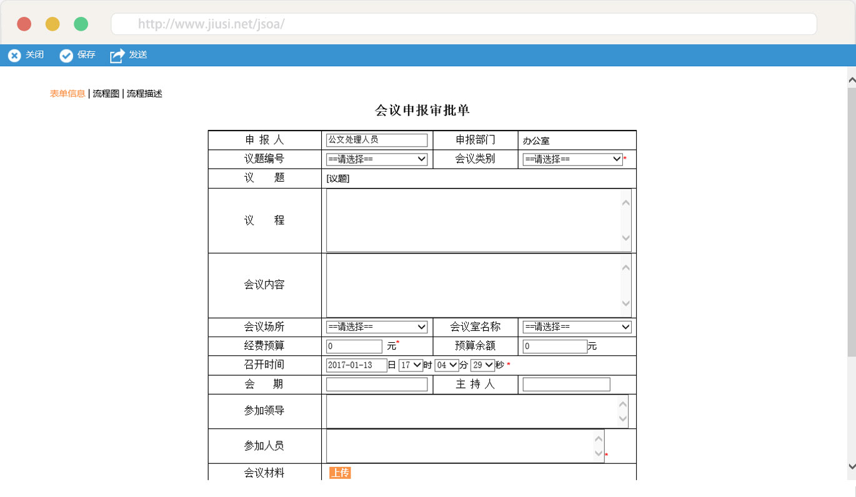
Task: Click the 议程 text area
Action: pos(473,220)
